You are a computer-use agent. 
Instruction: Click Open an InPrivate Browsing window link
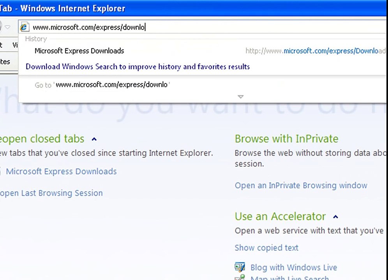pos(301,185)
